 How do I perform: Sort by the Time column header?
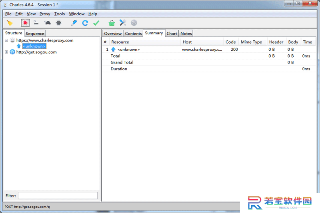(307, 42)
